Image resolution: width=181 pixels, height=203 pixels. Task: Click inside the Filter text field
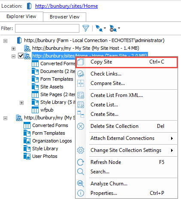click(47, 28)
